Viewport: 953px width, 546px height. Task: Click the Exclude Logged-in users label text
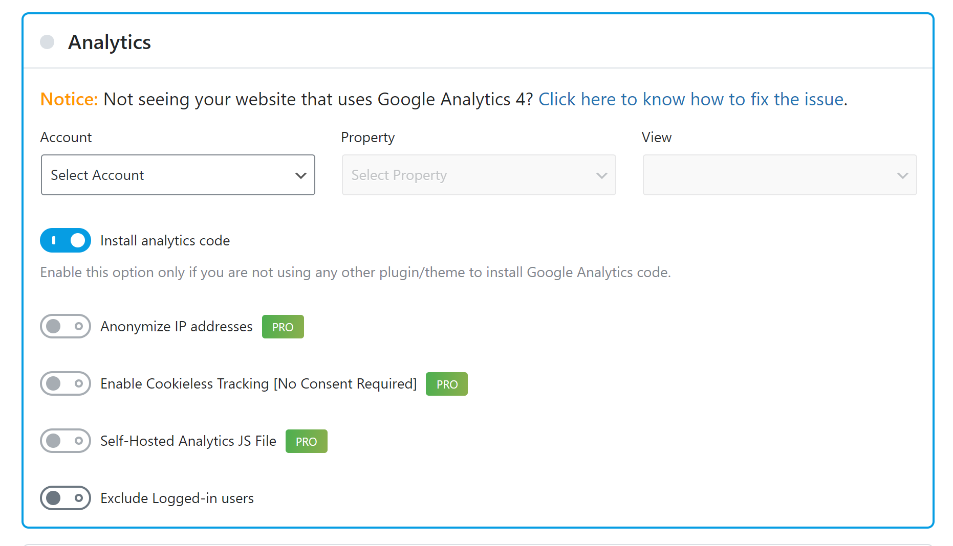[x=177, y=498]
